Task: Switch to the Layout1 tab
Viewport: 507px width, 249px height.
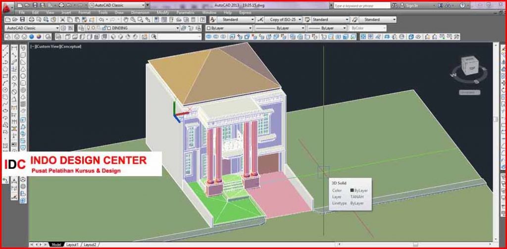Action: tap(72, 245)
